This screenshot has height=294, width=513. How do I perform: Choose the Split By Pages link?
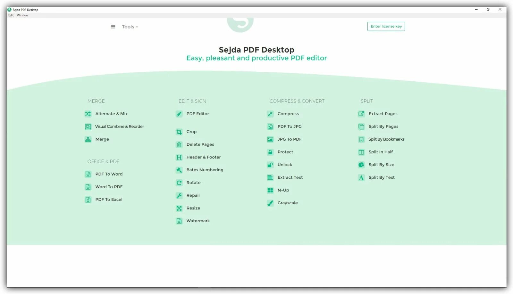tap(383, 127)
